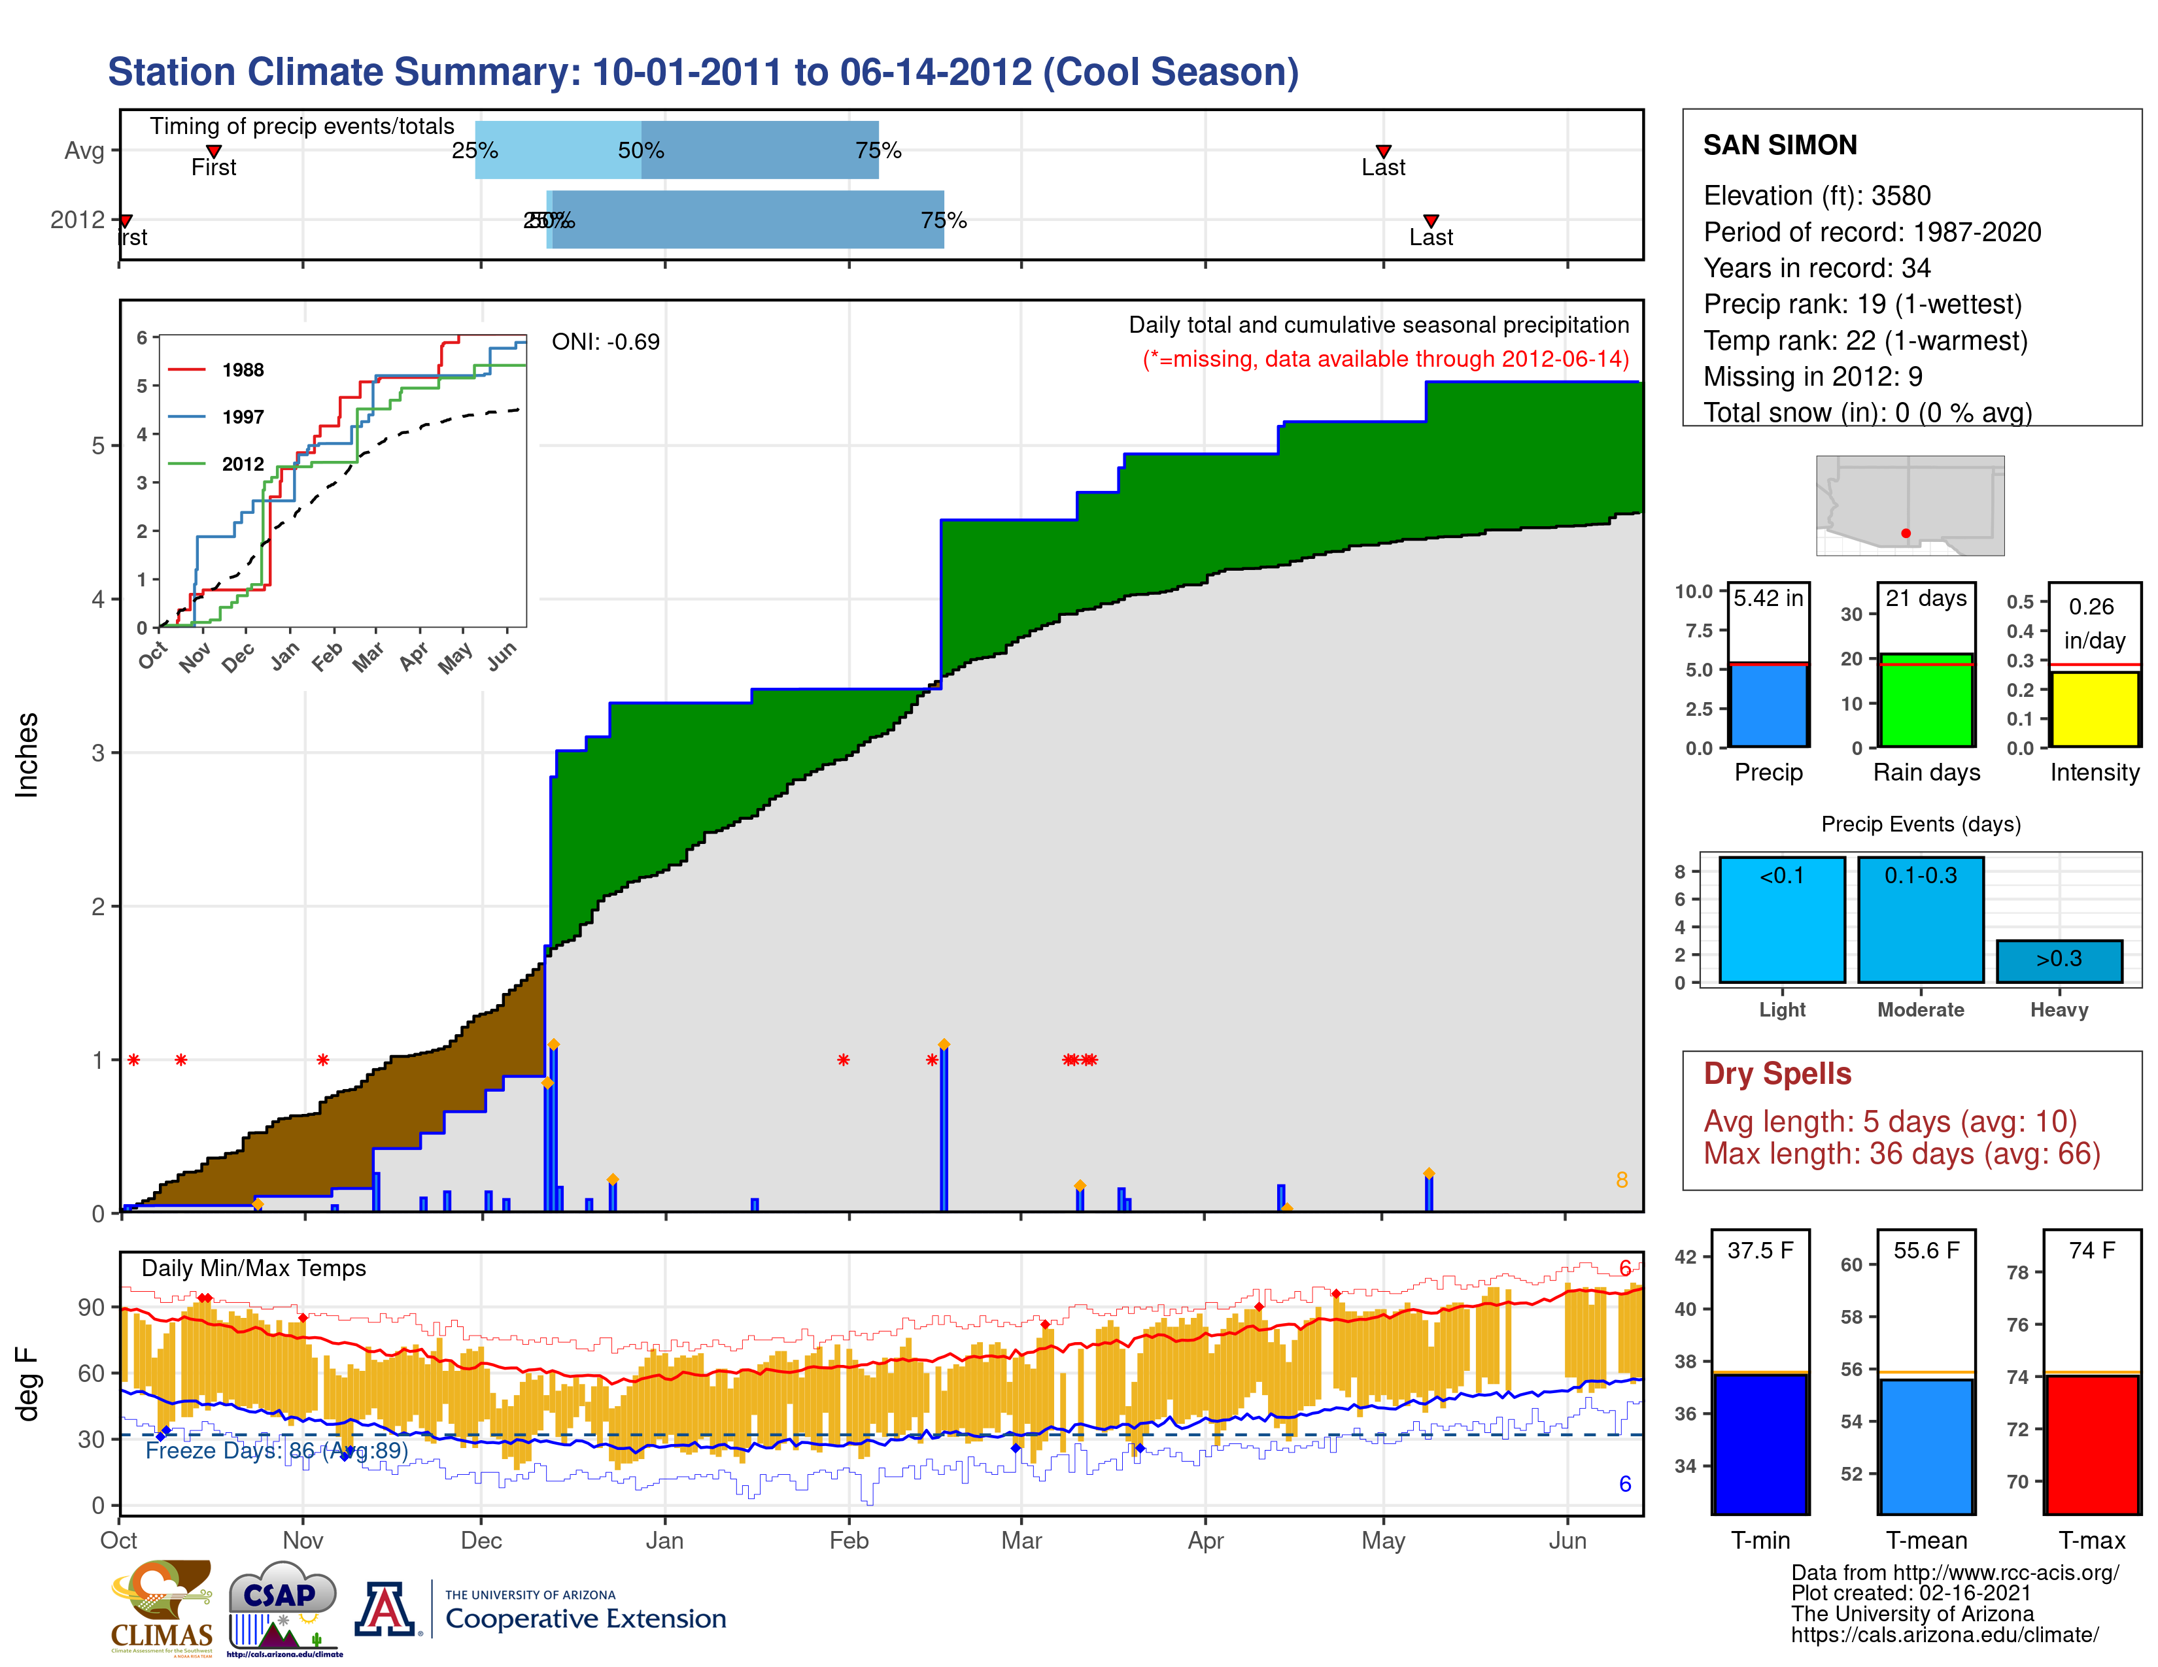Click the Moderate 0.1-0.3 events bar
The image size is (2158, 1667).
1920,919
